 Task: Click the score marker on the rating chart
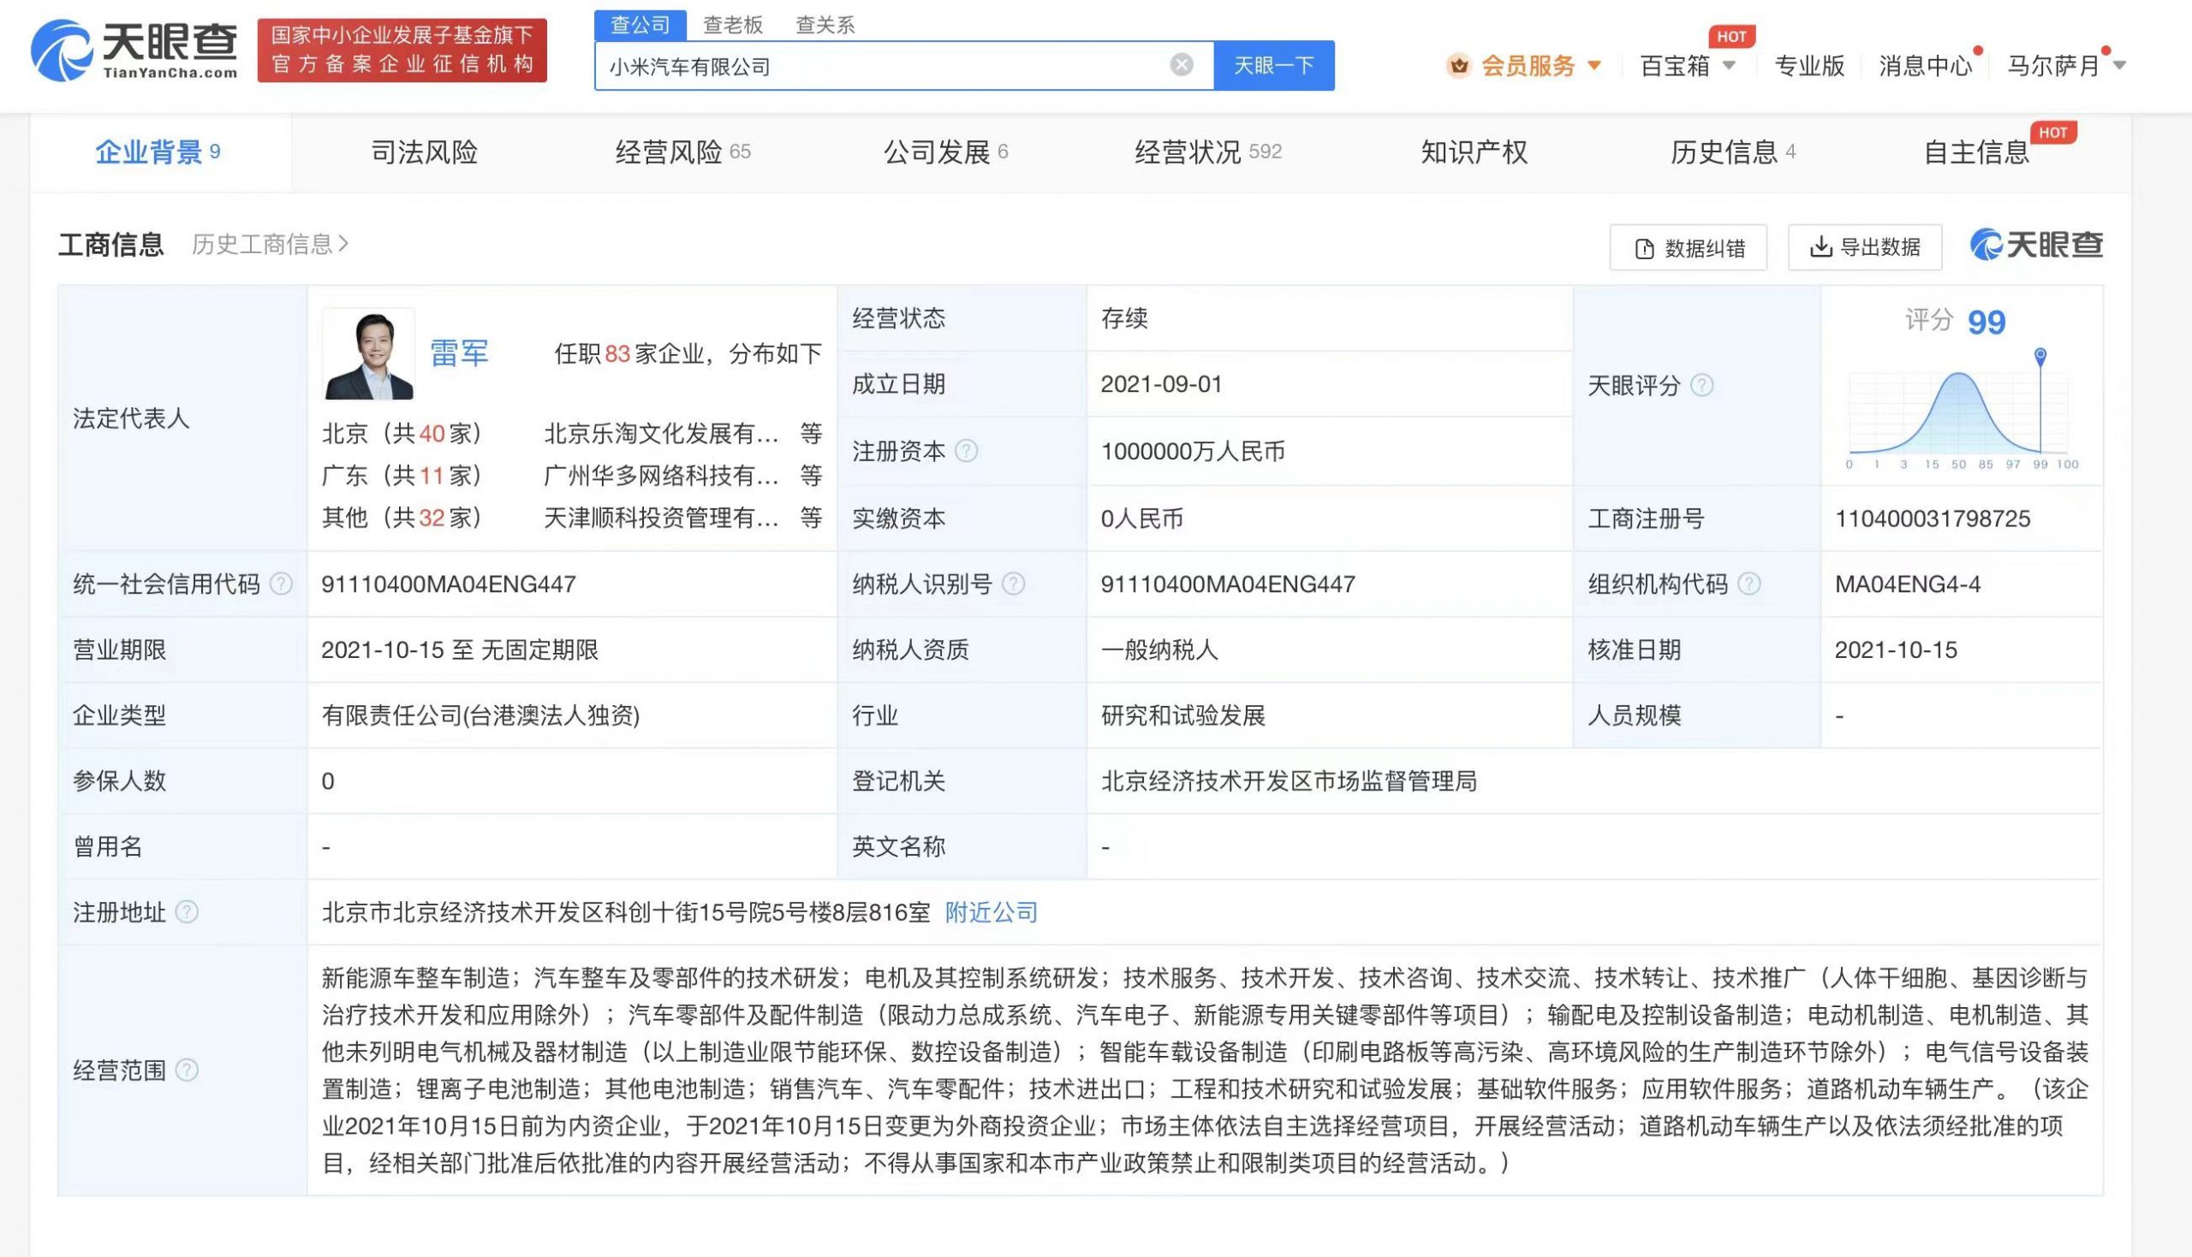tap(2040, 356)
